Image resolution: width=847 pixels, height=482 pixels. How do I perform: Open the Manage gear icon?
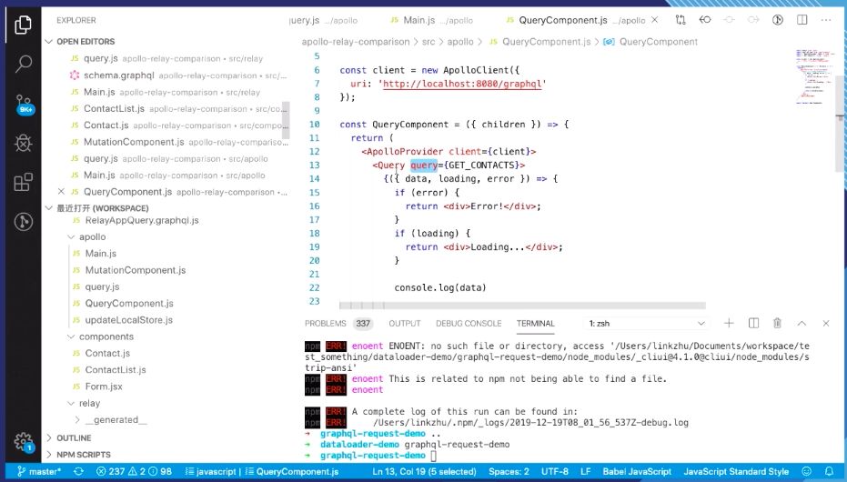[24, 440]
